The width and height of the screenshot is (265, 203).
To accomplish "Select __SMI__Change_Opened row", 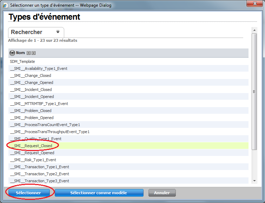I will [128, 83].
